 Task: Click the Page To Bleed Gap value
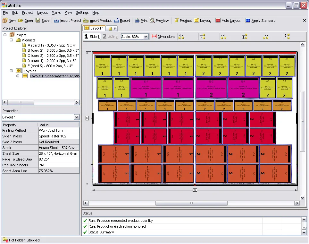59,159
